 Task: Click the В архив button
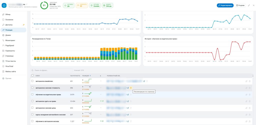pyautogui.click(x=240, y=5)
